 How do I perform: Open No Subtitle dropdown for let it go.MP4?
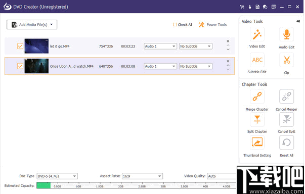[195, 46]
